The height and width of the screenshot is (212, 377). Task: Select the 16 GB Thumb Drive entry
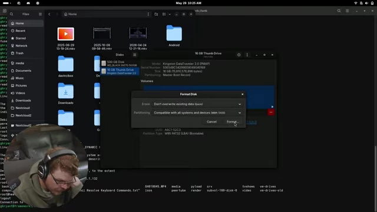pyautogui.click(x=120, y=71)
